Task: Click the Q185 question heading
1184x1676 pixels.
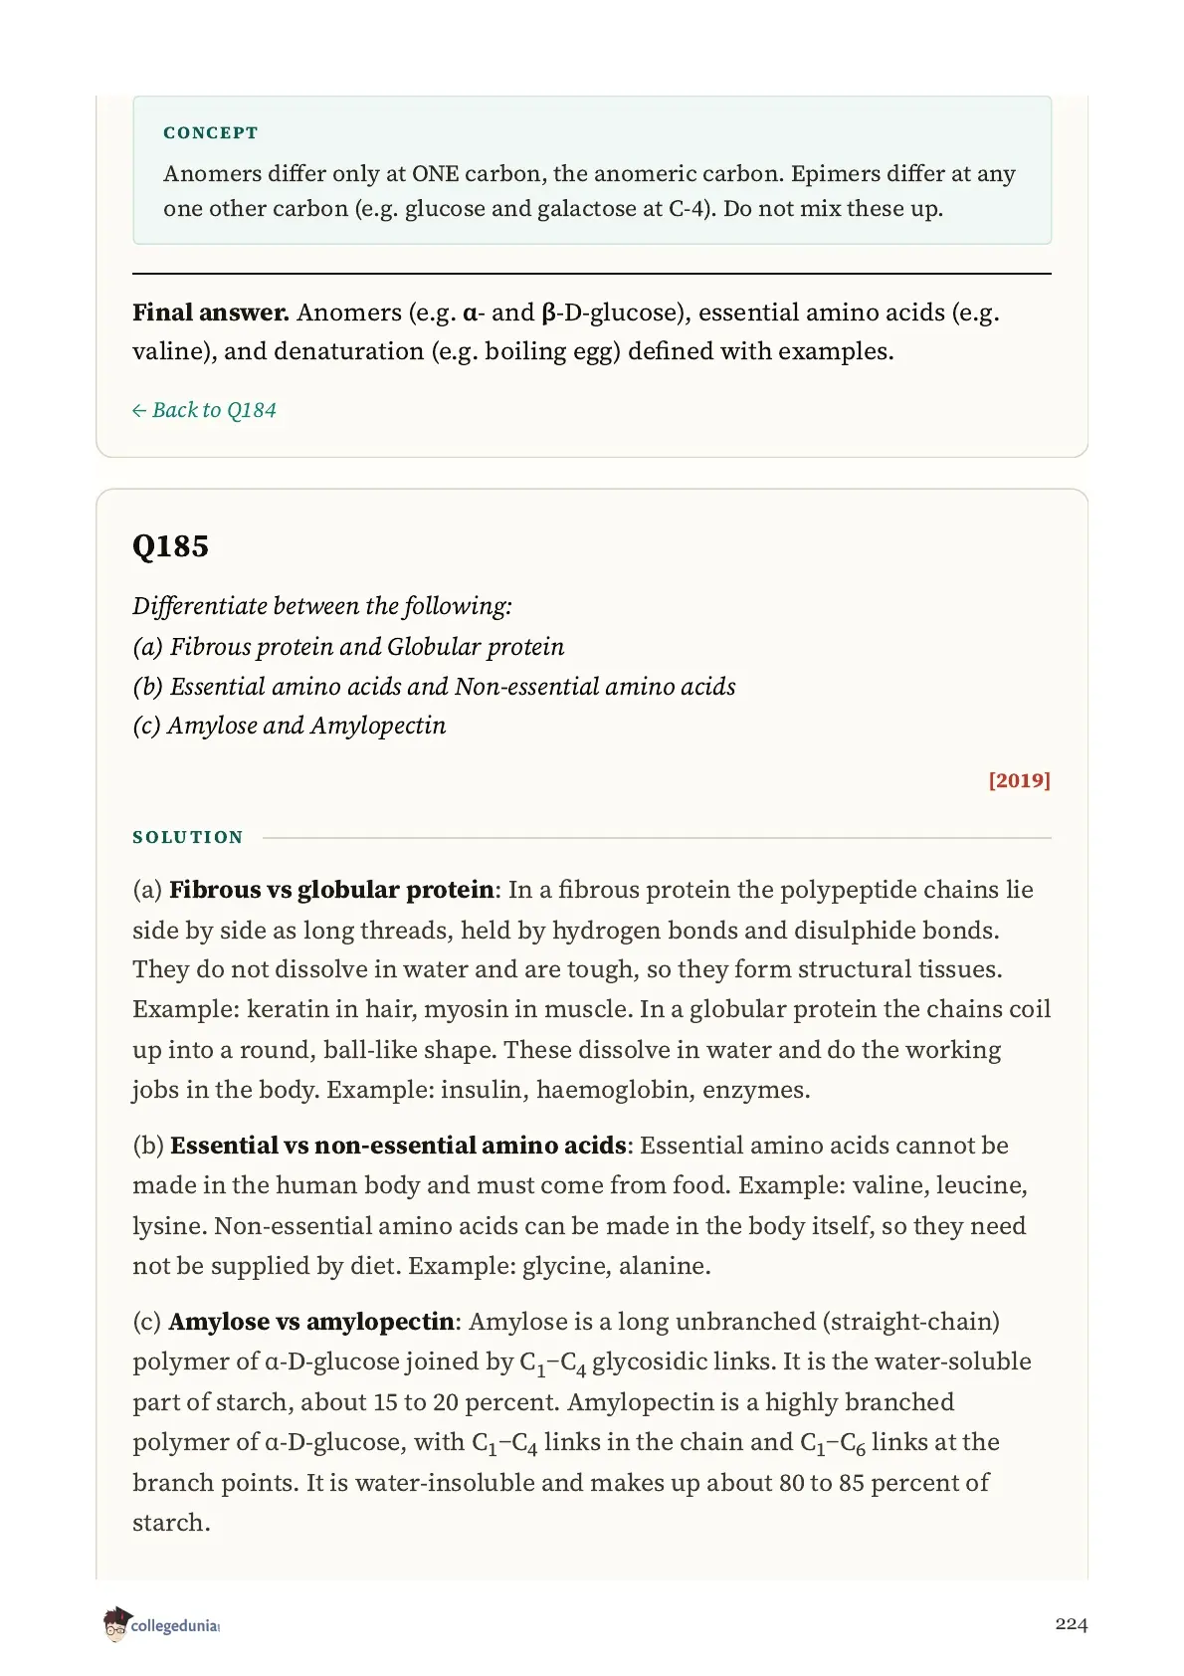Action: [x=170, y=546]
